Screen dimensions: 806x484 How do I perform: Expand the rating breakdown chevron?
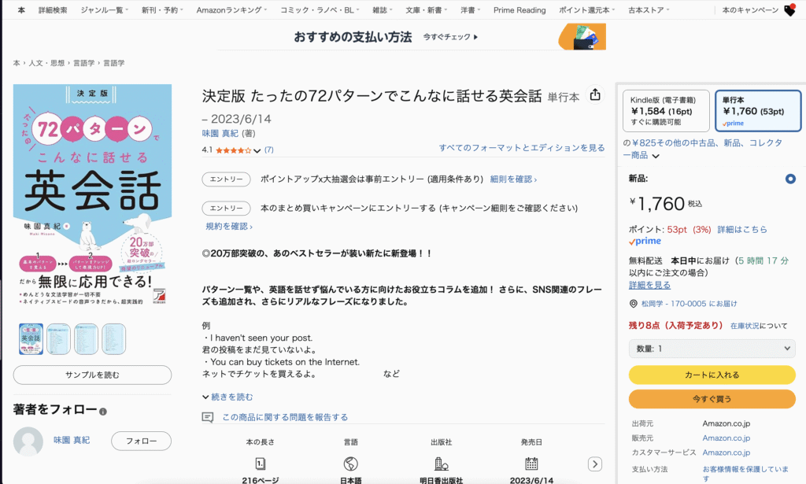(257, 150)
